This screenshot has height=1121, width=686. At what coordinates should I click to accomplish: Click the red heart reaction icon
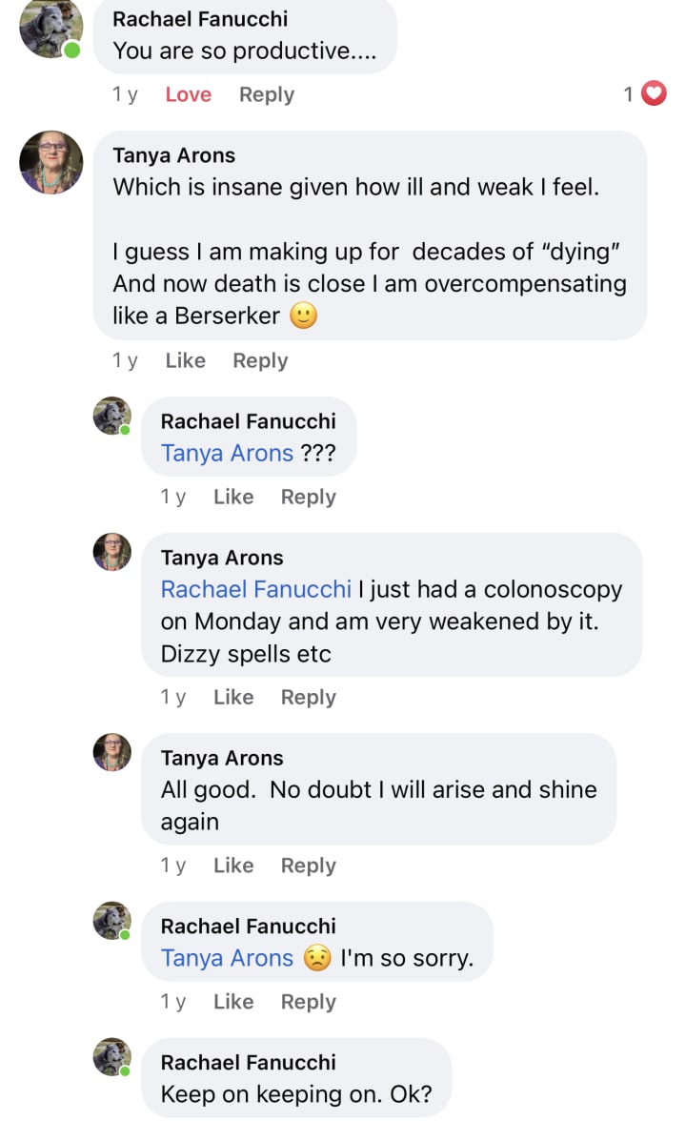(x=654, y=93)
